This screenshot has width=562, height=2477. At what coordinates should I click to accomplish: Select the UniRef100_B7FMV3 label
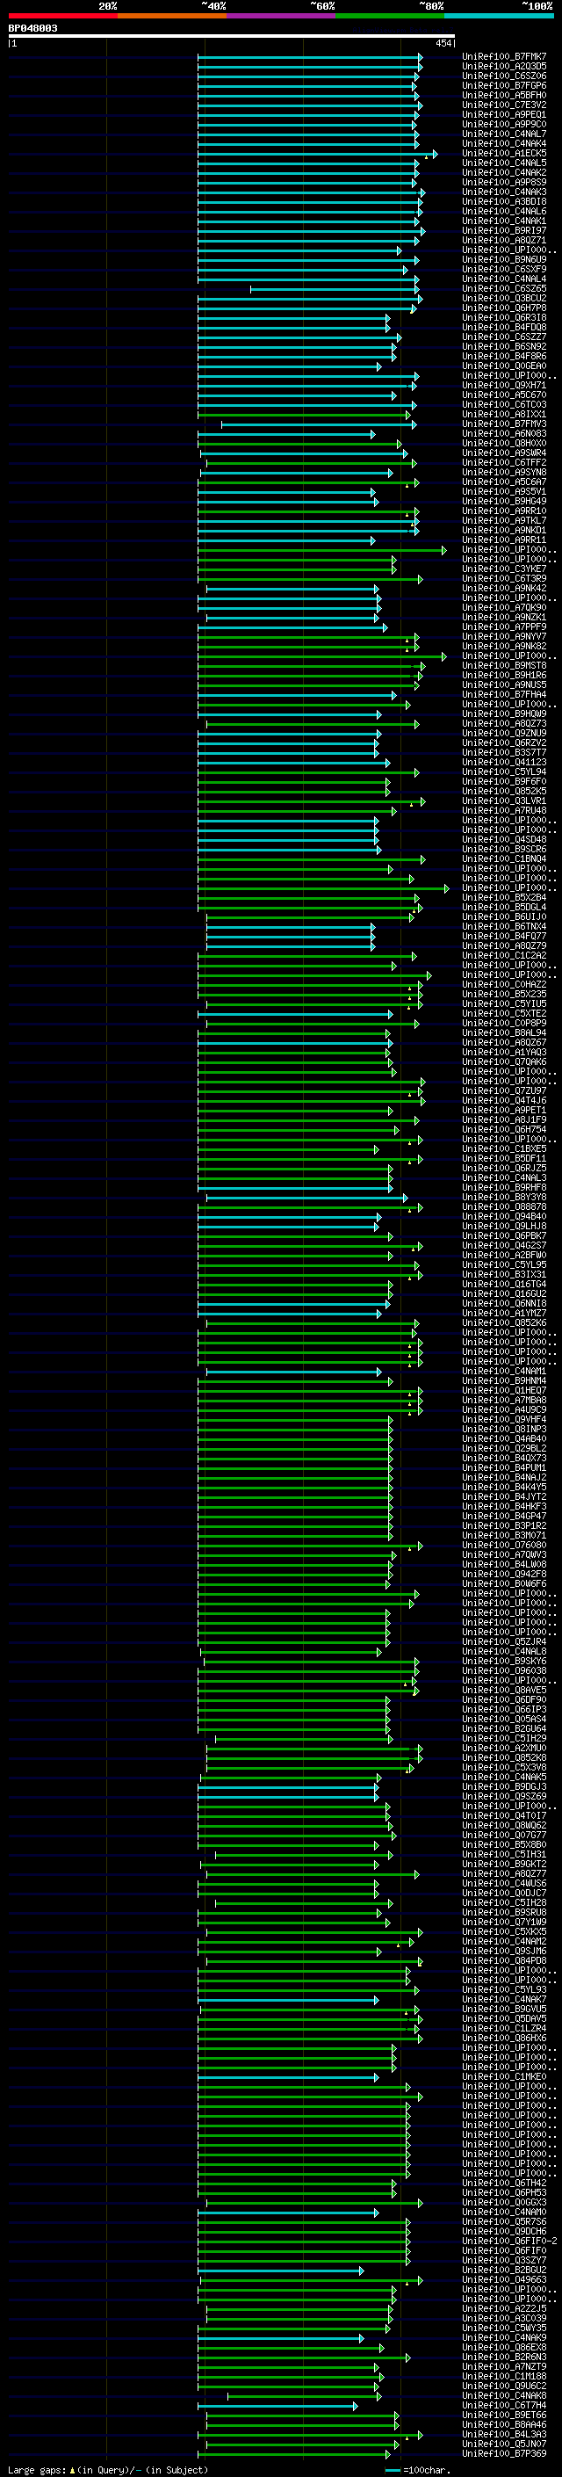pos(504,424)
